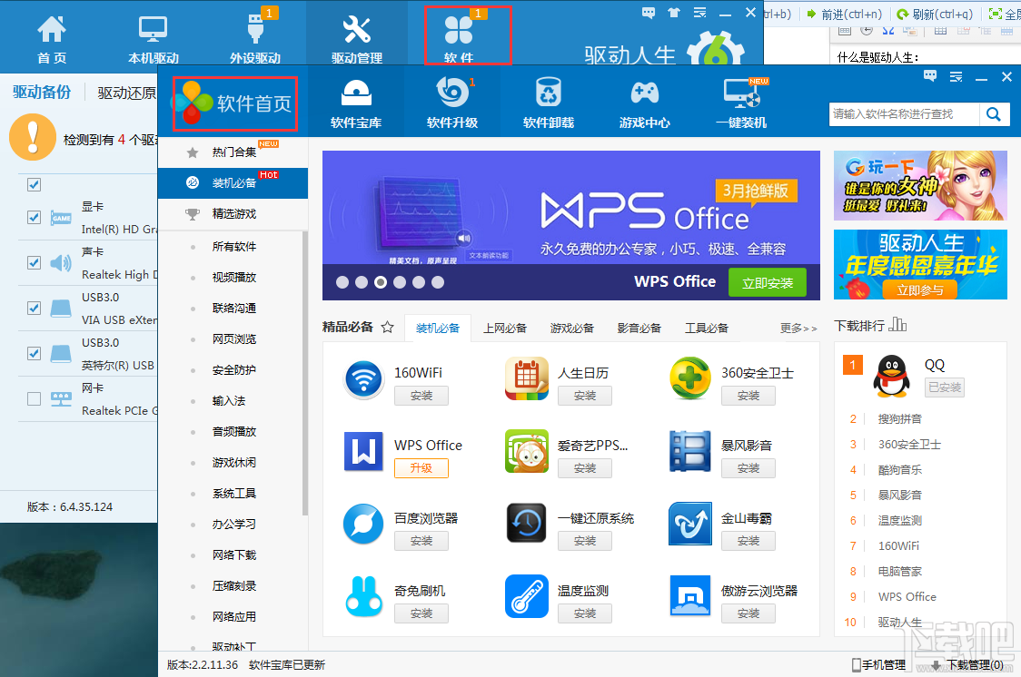Install 360安全卫士 with its 安装 button
1021x677 pixels.
[x=748, y=396]
